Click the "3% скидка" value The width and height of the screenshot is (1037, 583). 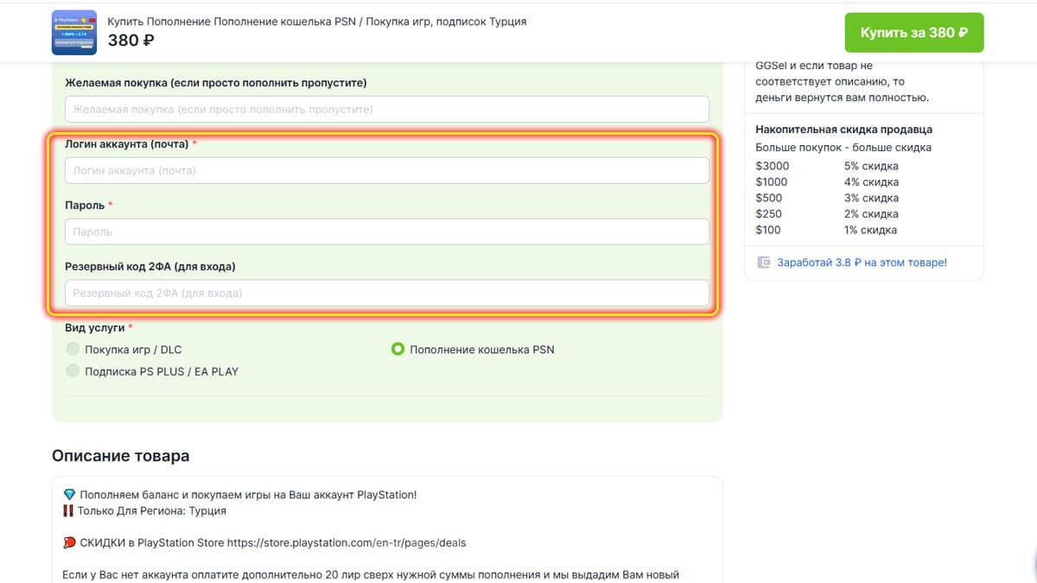click(x=871, y=198)
